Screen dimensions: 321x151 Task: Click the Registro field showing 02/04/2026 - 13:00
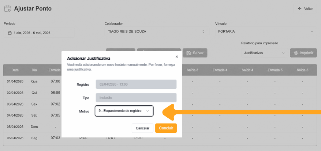136,84
